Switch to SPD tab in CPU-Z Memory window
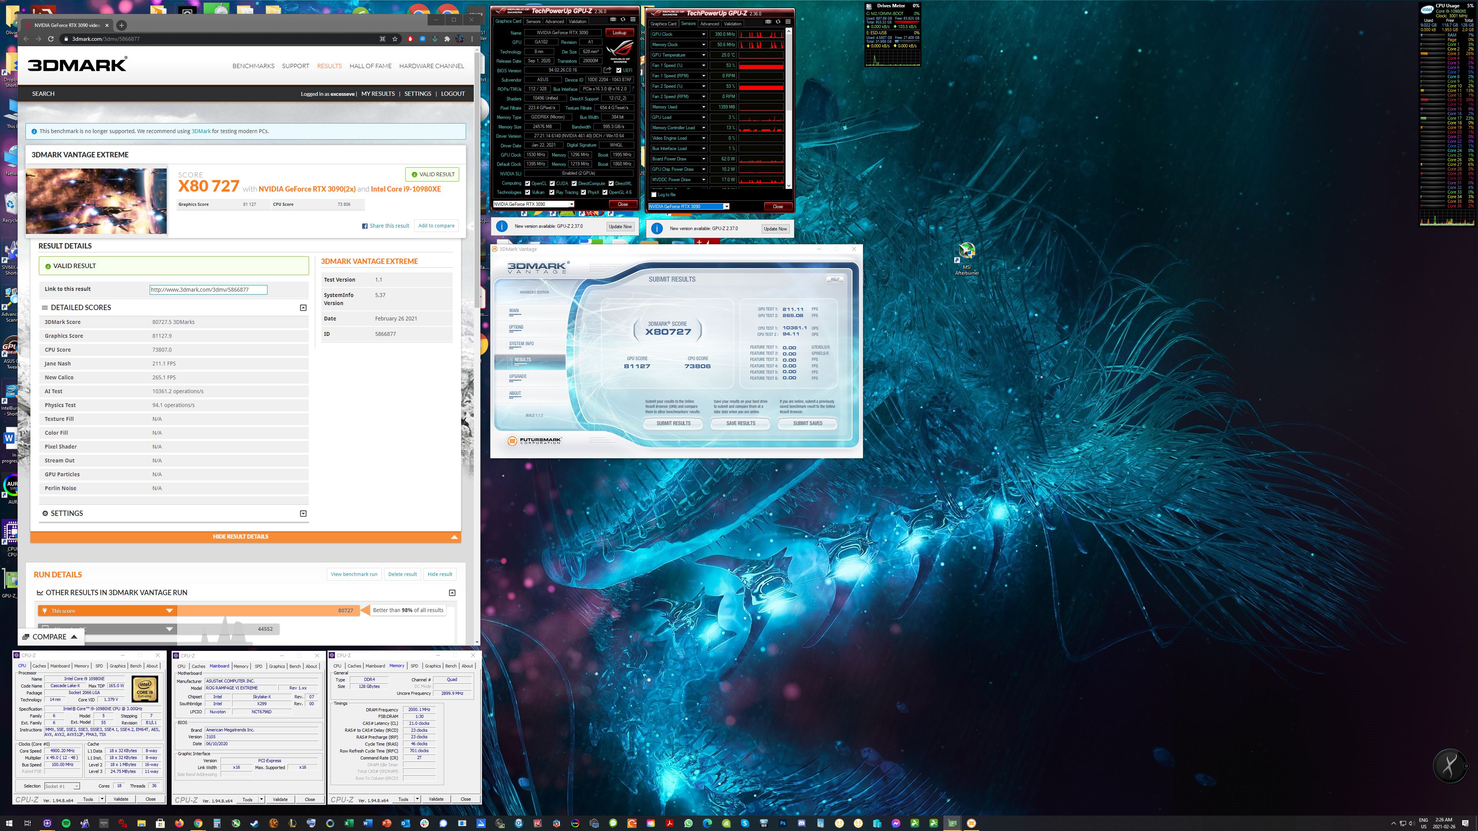This screenshot has width=1478, height=831. click(414, 666)
